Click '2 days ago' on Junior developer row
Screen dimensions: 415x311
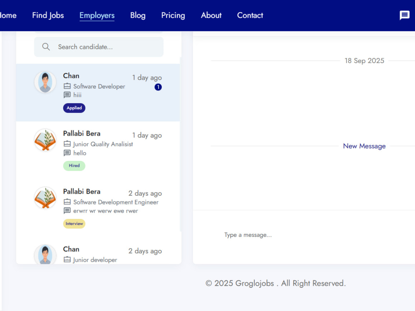[x=145, y=251]
